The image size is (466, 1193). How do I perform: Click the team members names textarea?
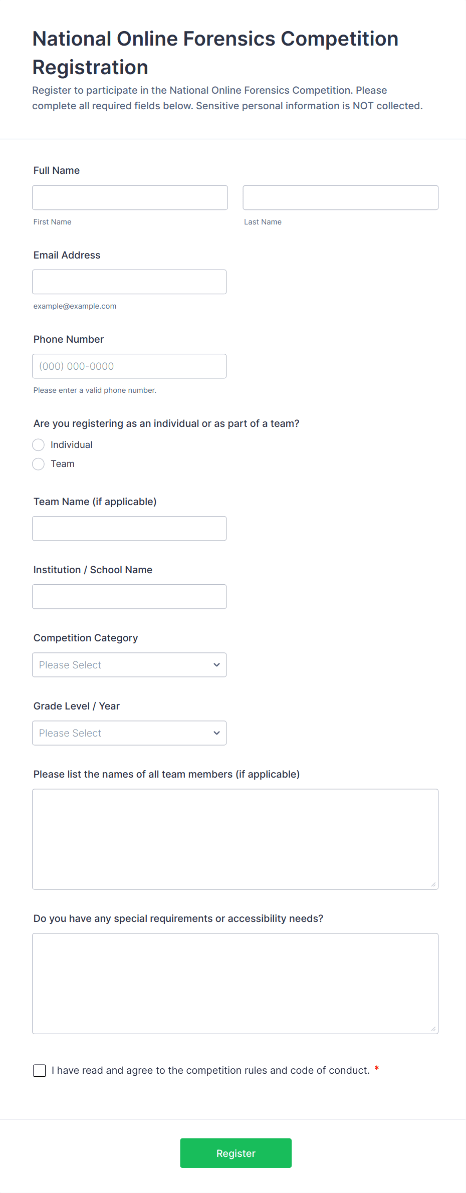(235, 839)
